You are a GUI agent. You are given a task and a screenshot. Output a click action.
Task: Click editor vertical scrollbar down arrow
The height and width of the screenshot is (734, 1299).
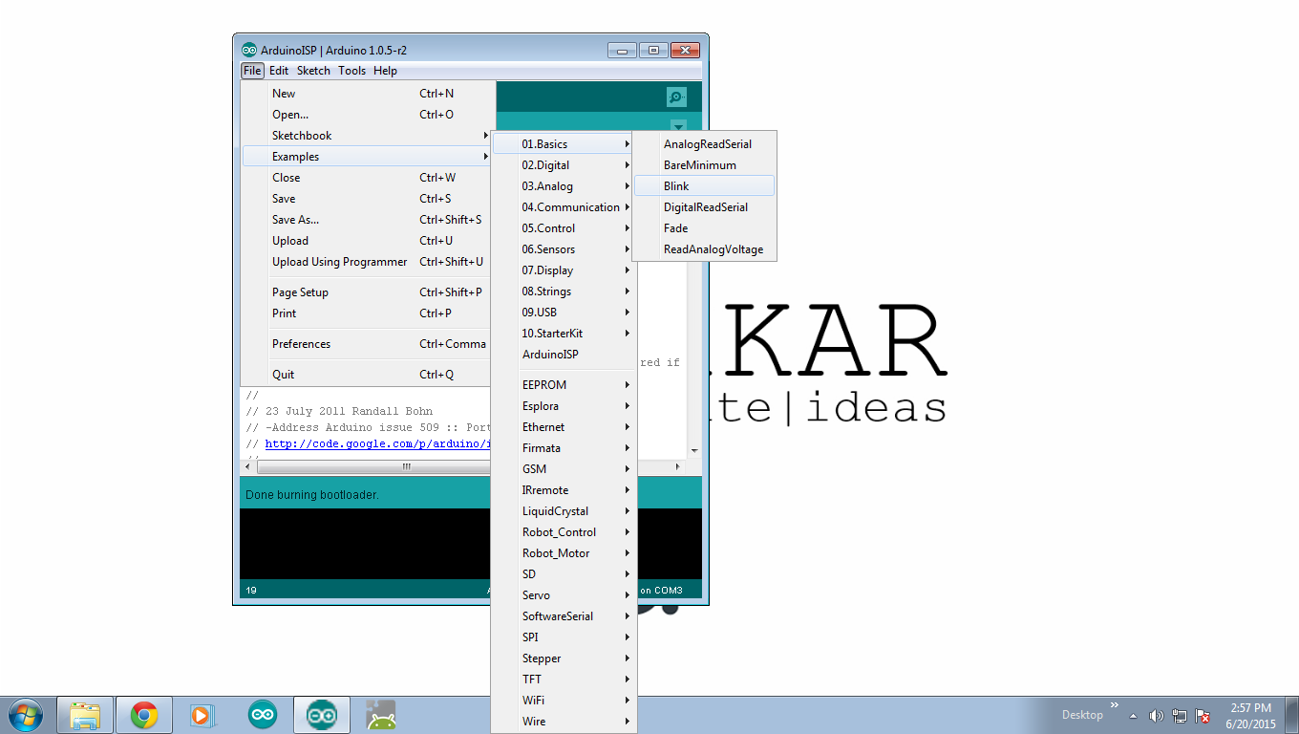tap(694, 451)
